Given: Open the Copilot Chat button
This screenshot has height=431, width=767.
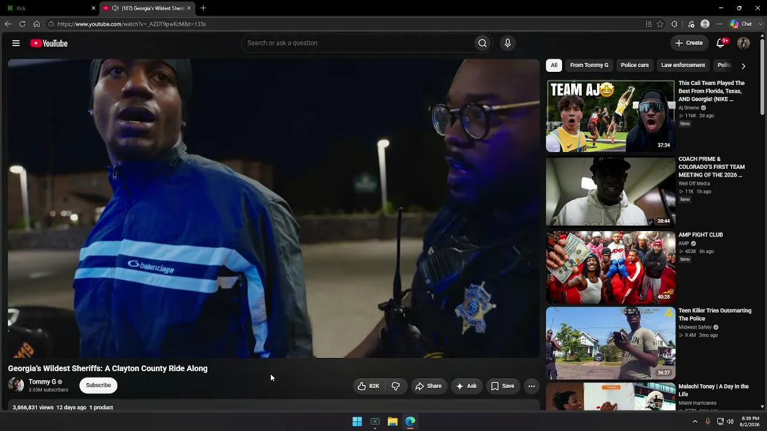Looking at the screenshot, I should pos(741,24).
